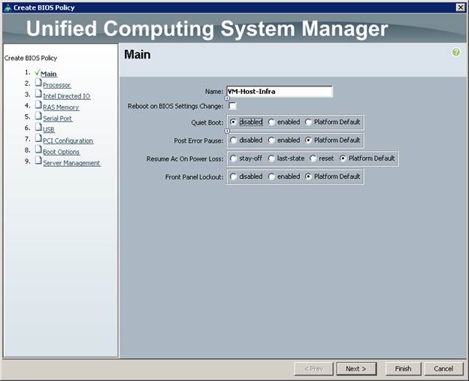Screen dimensions: 469x381
Task: Go to the Intel Directed IO step
Action: pos(66,96)
